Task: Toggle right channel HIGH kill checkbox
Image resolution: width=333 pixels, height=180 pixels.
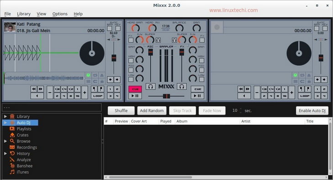Action: click(202, 61)
